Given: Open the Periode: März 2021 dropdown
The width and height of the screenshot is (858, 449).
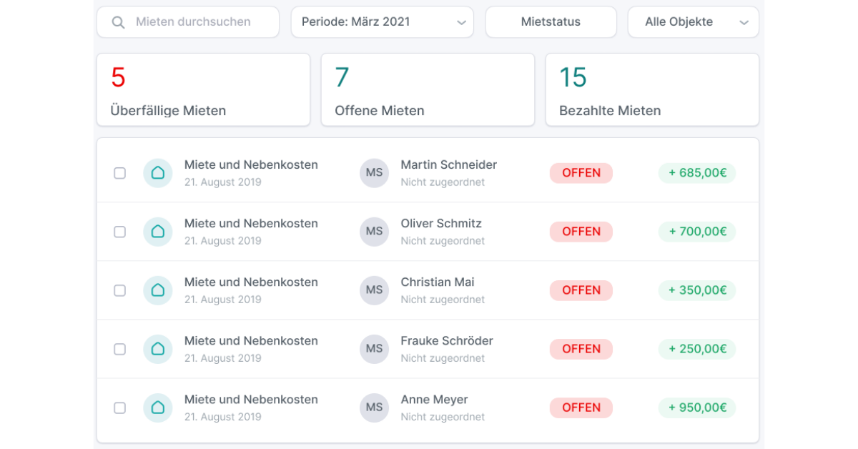Looking at the screenshot, I should click(x=383, y=22).
